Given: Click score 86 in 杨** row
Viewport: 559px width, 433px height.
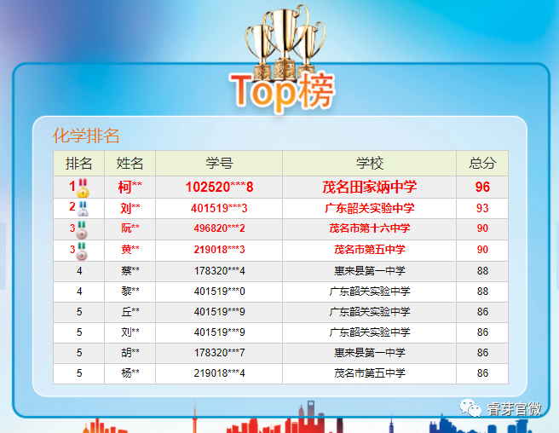Looking at the screenshot, I should tap(482, 373).
